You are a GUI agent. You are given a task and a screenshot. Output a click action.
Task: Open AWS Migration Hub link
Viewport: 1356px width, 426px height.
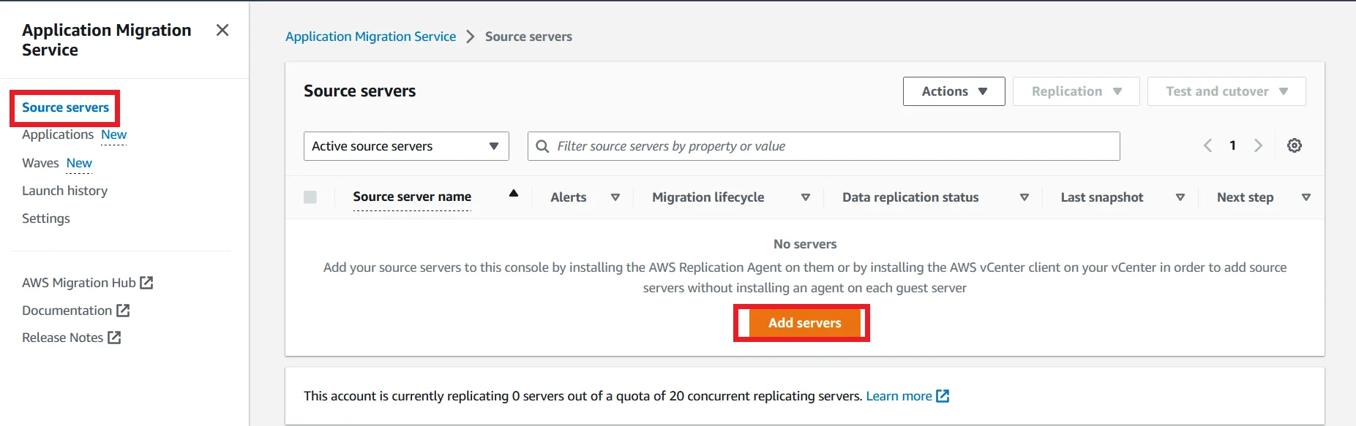tap(79, 283)
